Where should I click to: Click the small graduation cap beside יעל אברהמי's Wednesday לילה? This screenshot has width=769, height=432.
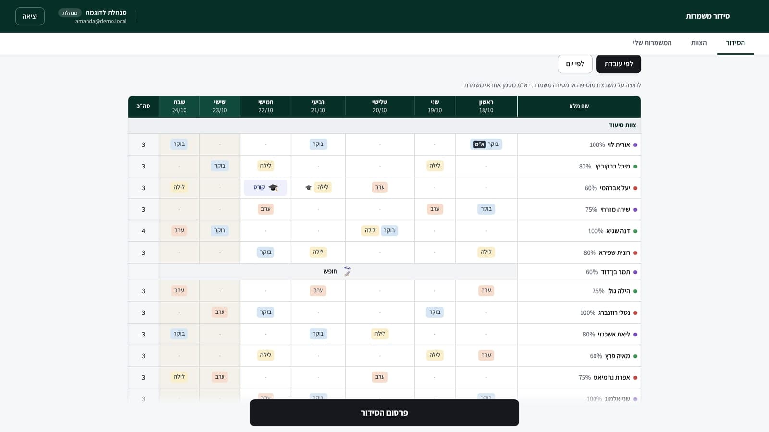pos(309,188)
